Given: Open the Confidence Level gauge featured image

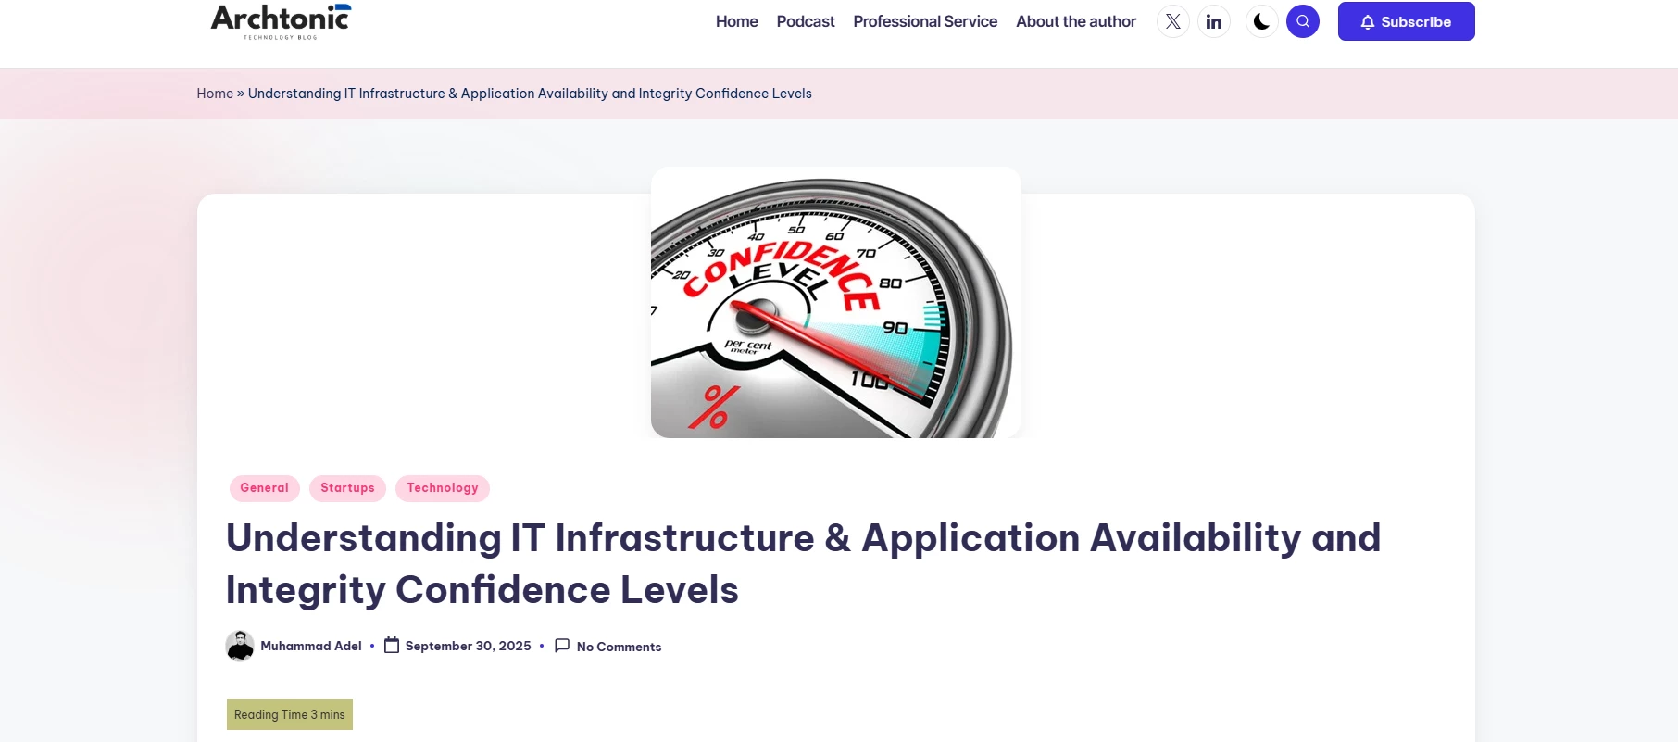Looking at the screenshot, I should point(836,302).
